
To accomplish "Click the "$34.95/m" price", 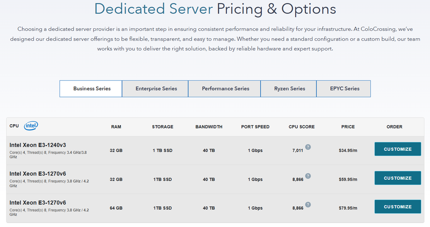I will (x=348, y=150).
